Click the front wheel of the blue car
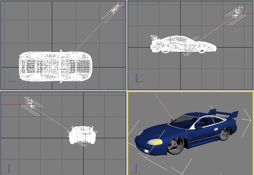This screenshot has height=175, width=254. click(x=176, y=146)
